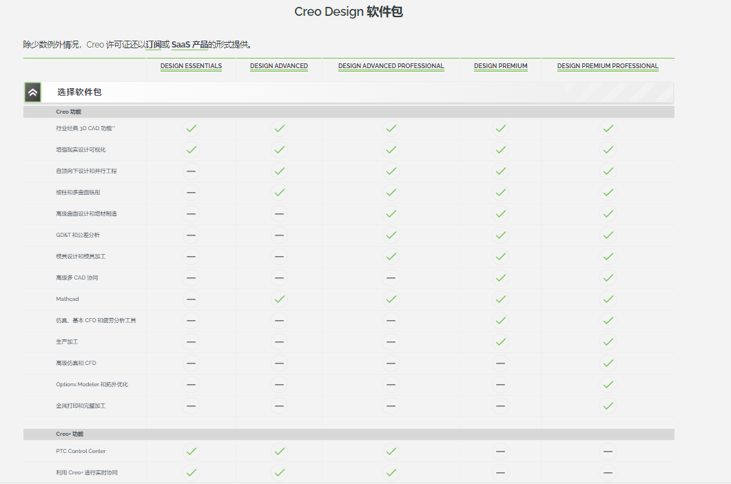Click dash icon for 利用 Creo+ 进行实时协同 under Design Premium
Image resolution: width=731 pixels, height=484 pixels.
[501, 473]
